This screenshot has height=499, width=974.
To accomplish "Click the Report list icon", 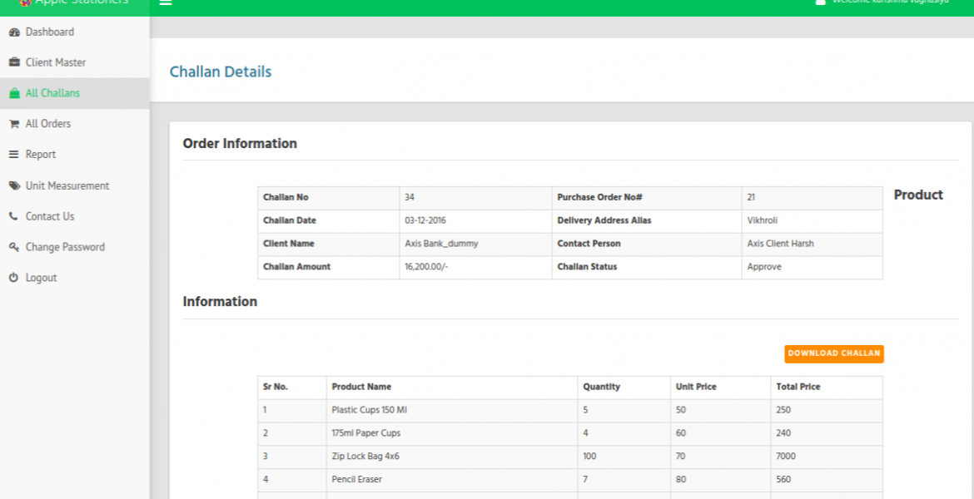I will pos(13,155).
